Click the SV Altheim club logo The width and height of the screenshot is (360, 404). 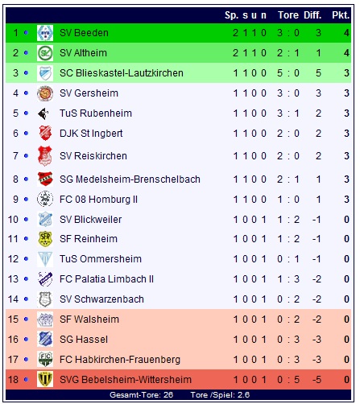(45, 53)
